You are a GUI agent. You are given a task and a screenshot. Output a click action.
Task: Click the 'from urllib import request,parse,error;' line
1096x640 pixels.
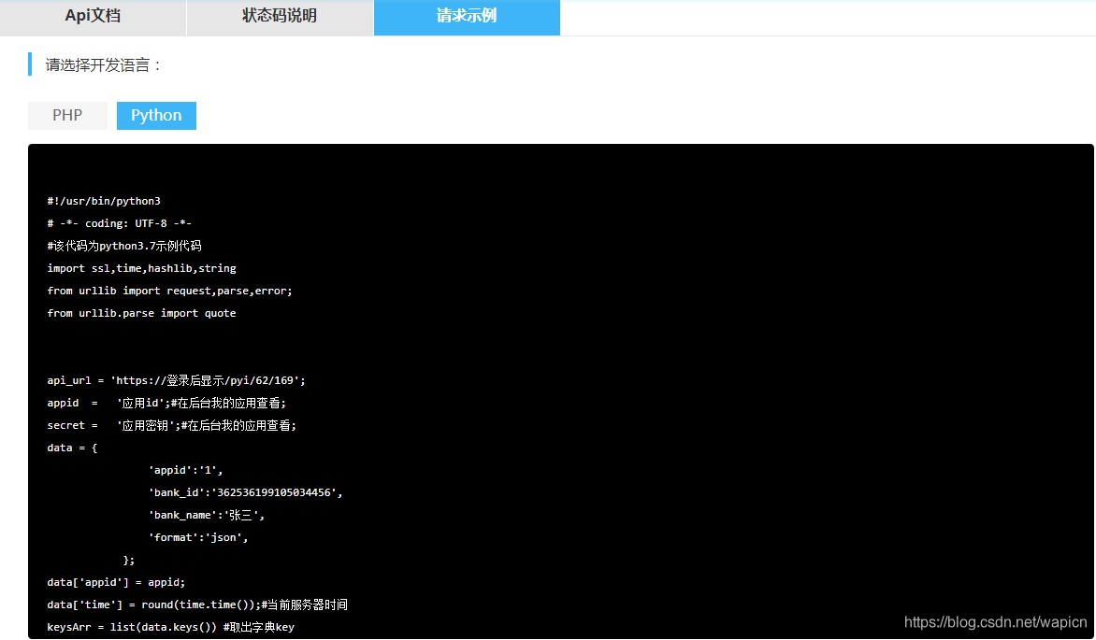pos(169,291)
